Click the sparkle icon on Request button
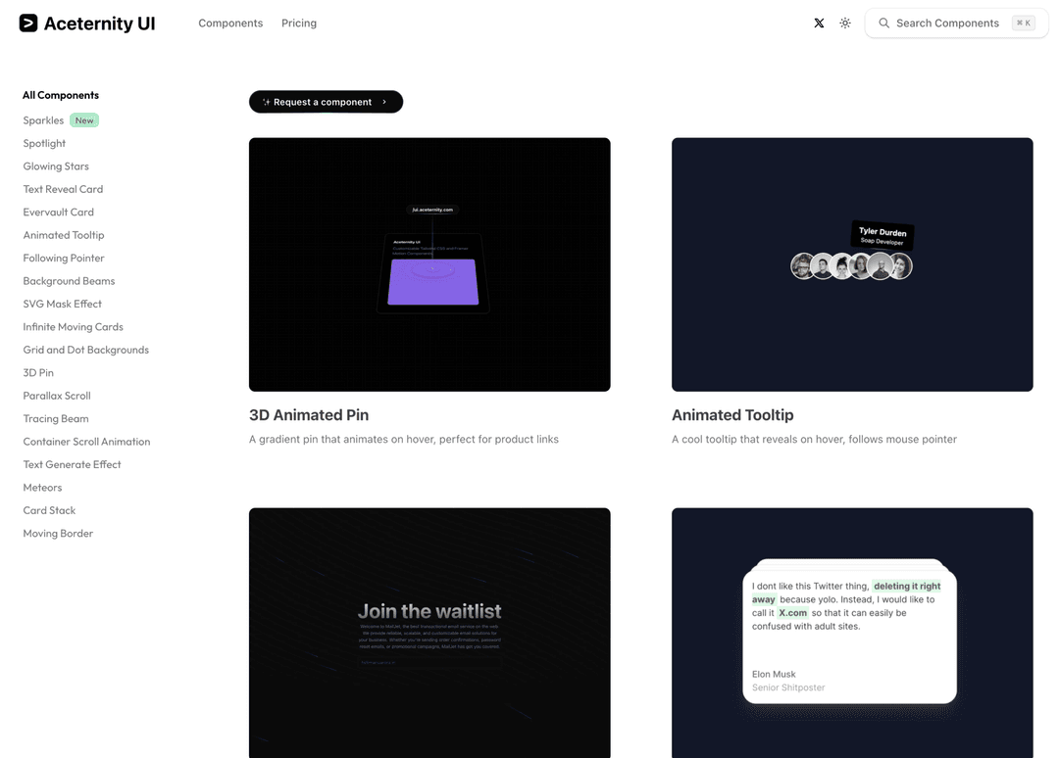This screenshot has height=758, width=1059. click(266, 102)
